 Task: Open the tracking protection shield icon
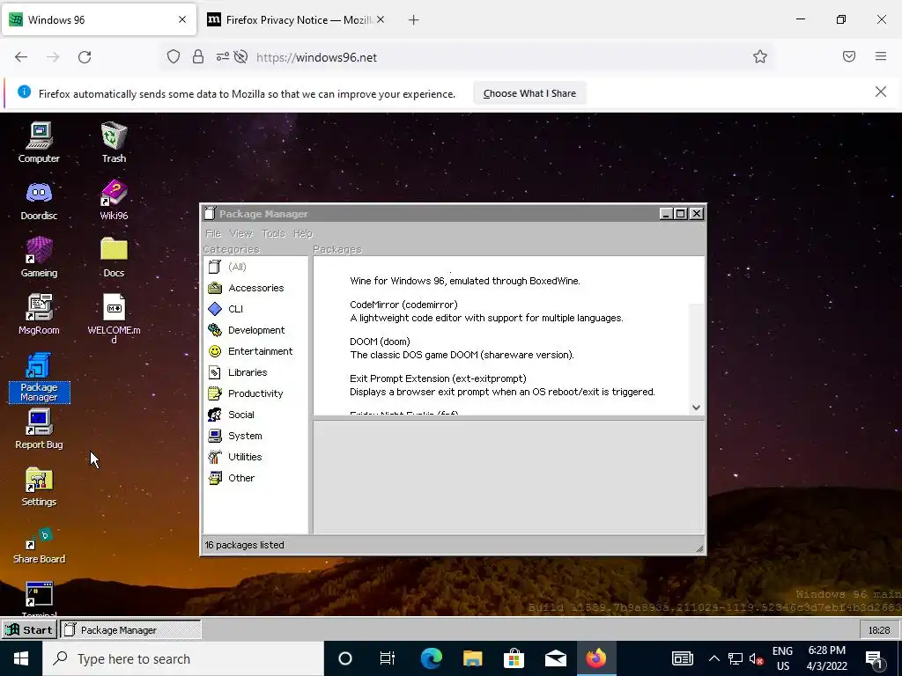tap(174, 57)
